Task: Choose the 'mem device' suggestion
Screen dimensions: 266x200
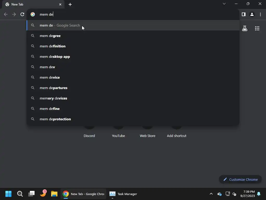Action: 133,77
